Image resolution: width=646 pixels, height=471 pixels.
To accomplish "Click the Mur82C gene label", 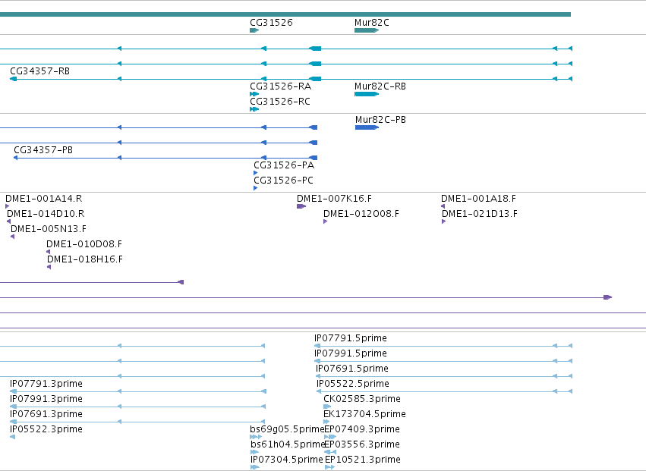I will tap(372, 23).
